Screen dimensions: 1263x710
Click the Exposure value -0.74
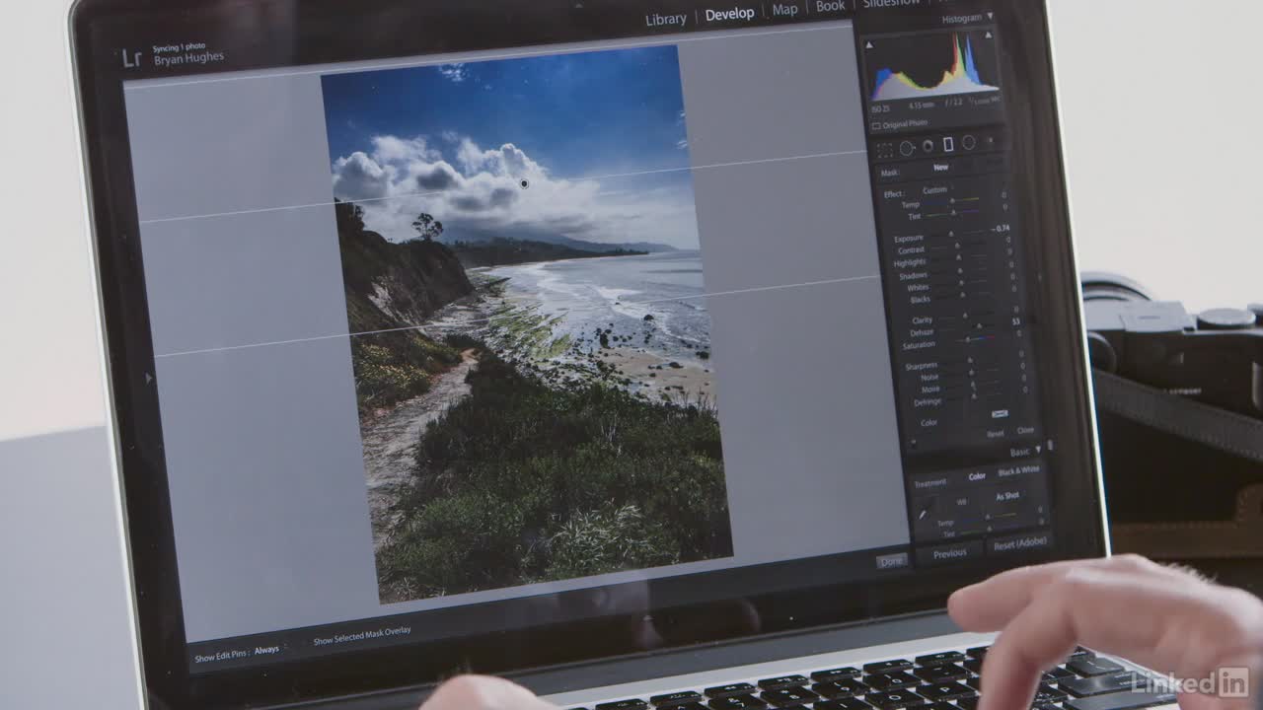1001,229
